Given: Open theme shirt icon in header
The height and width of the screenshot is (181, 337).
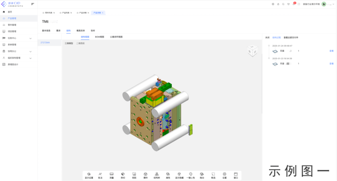Looking at the screenshot, I should pos(288,4).
